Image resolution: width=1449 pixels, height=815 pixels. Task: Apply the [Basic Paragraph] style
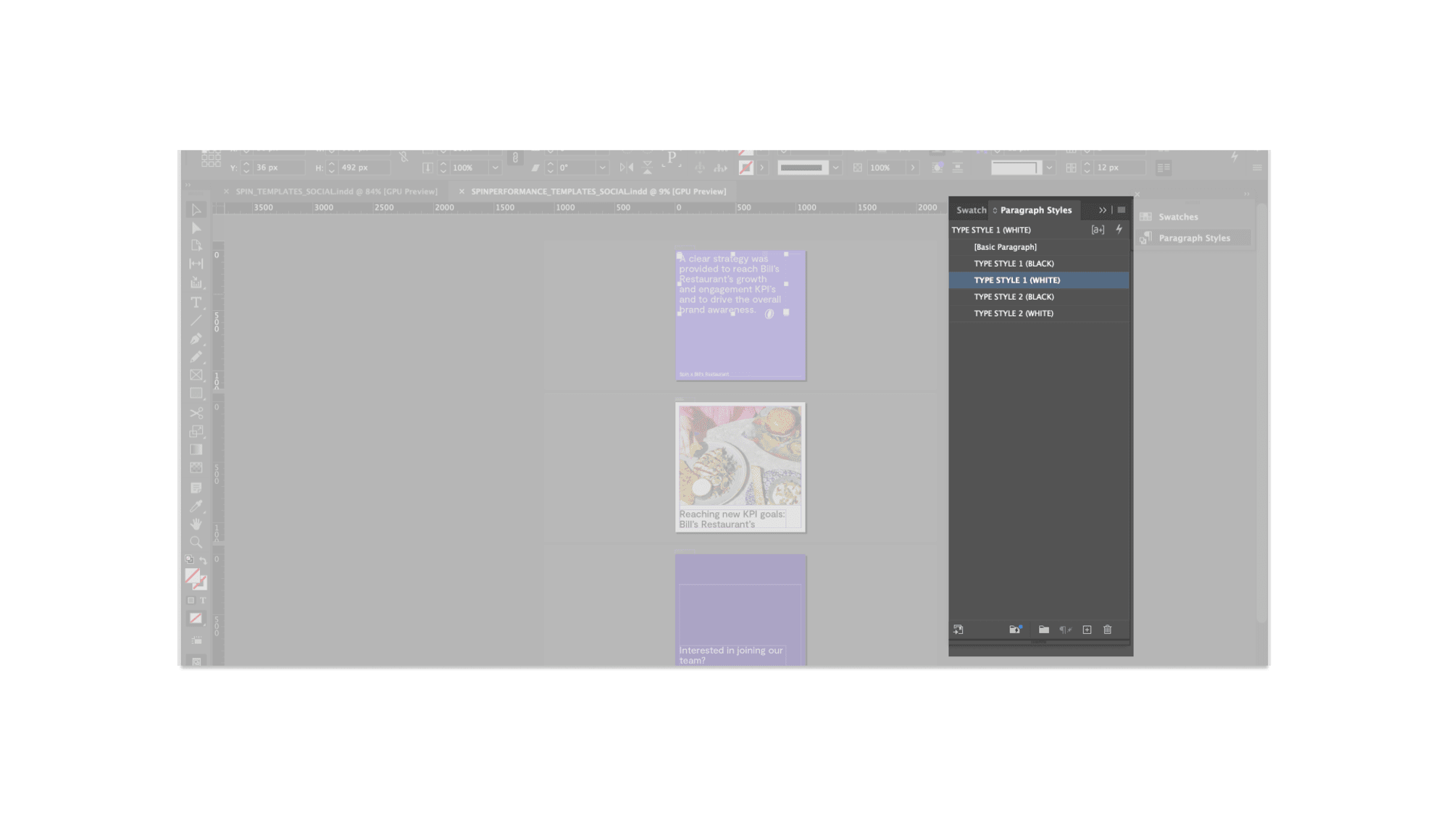pyautogui.click(x=1039, y=247)
